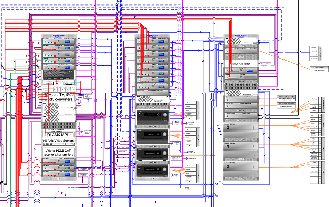Image resolution: width=329 pixels, height=207 pixels.
Task: Click the To Lounge Projector label
Action: point(191,123)
